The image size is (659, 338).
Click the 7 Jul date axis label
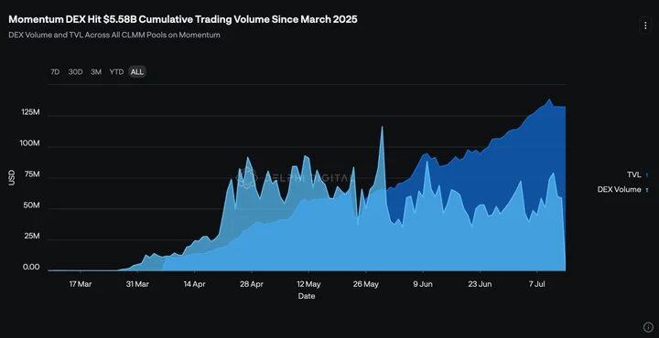536,284
